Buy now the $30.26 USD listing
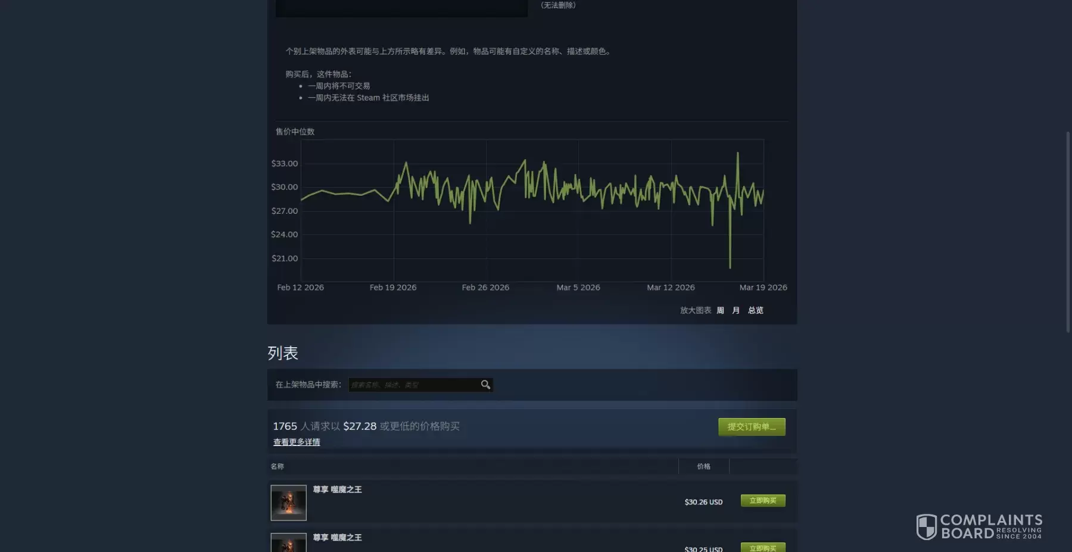 click(x=763, y=500)
